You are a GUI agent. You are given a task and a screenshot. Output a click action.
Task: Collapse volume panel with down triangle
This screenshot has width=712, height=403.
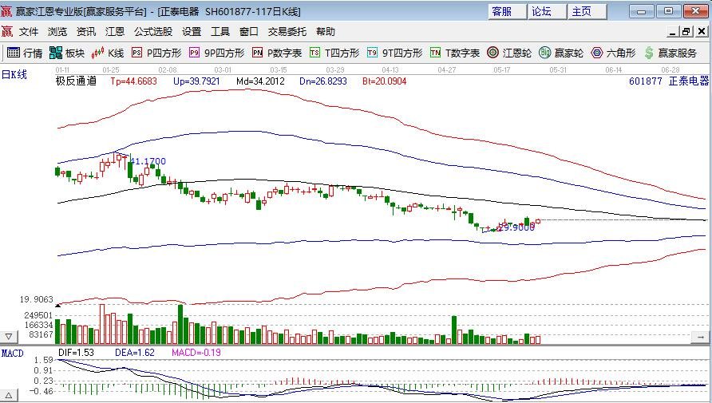(x=9, y=337)
